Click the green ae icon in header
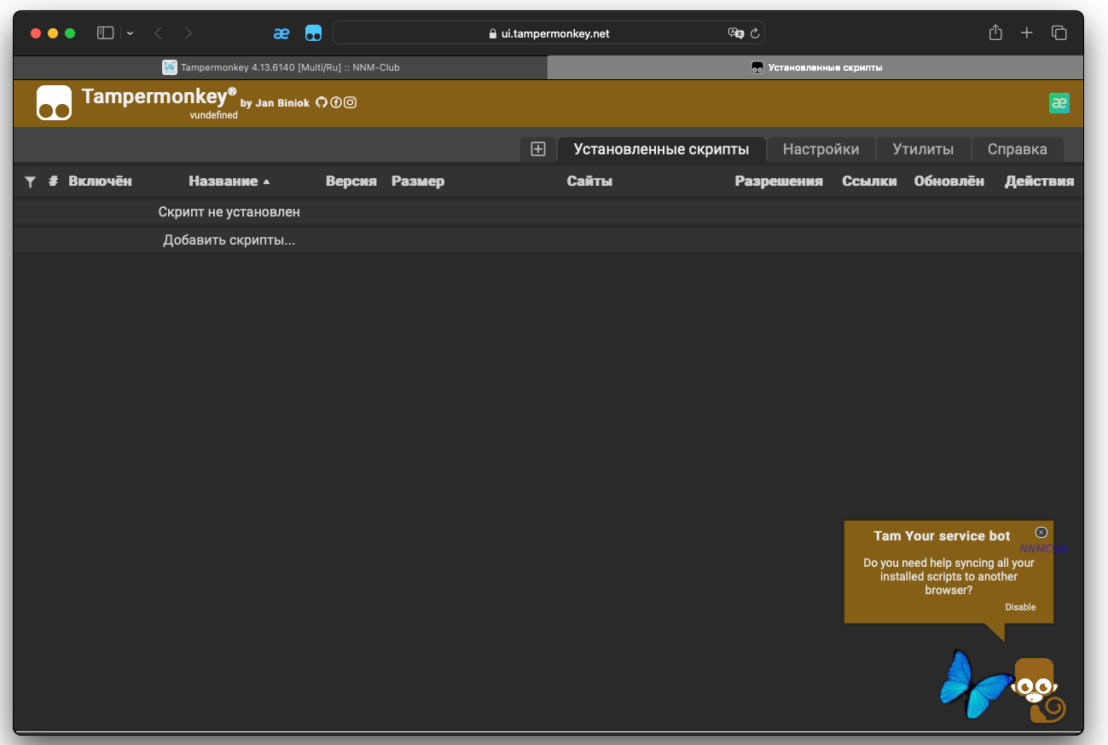Viewport: 1108px width, 745px height. [1059, 103]
